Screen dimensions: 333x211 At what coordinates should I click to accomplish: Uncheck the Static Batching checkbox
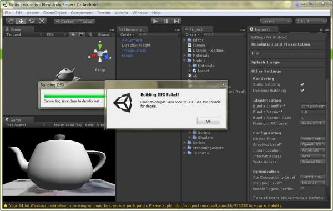(302, 84)
